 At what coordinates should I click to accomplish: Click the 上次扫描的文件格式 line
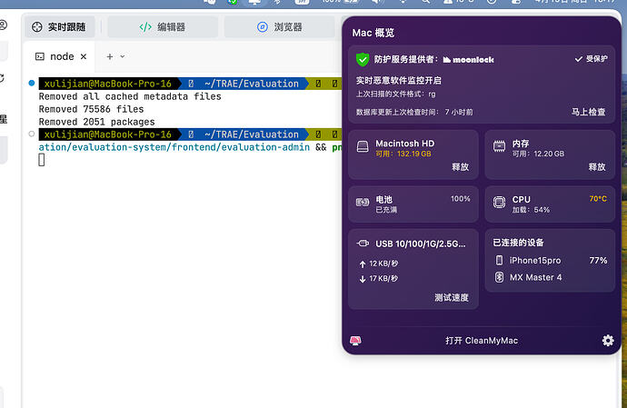pyautogui.click(x=396, y=94)
